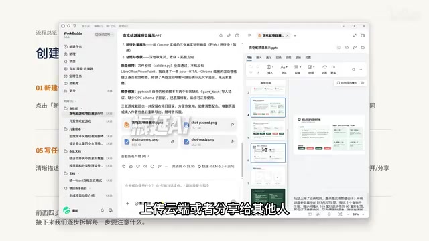Screen dimensions: 429x241
Task: Add a new preview tab with plus
Action: (x=295, y=35)
